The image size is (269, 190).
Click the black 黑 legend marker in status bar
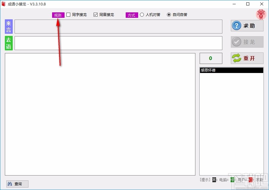tap(214, 179)
